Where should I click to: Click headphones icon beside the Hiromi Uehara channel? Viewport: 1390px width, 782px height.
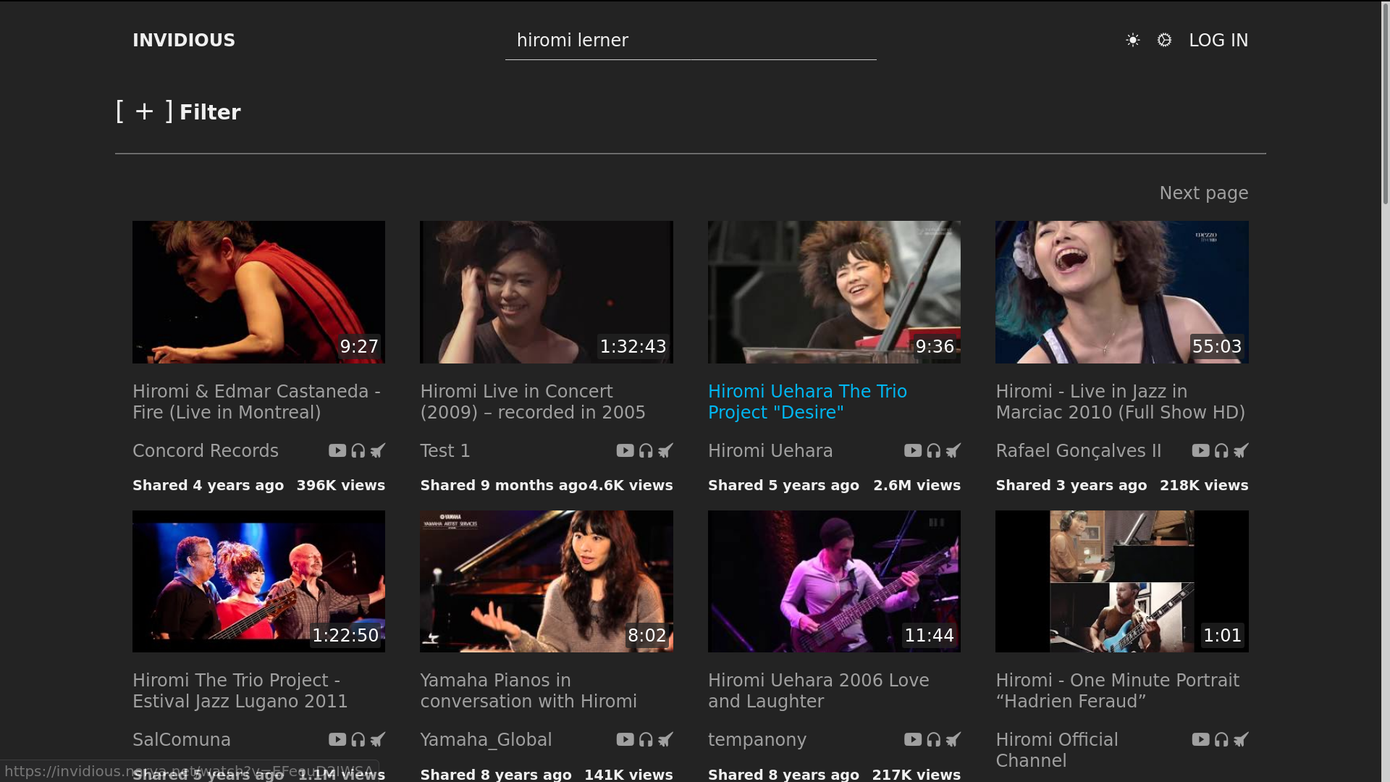(934, 450)
